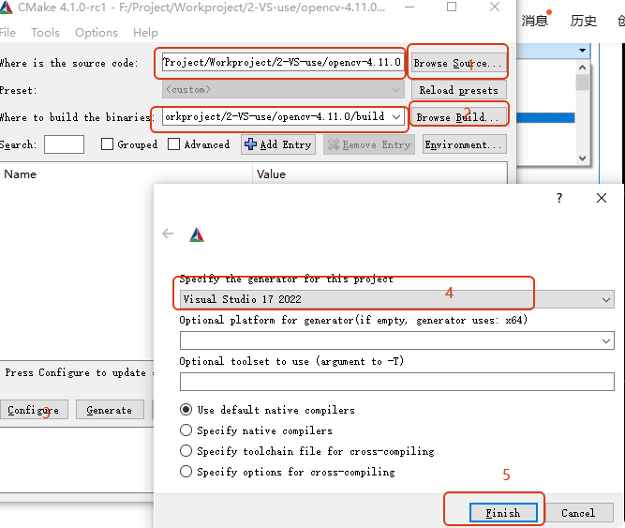
Task: Open the Tools menu
Action: 45,32
